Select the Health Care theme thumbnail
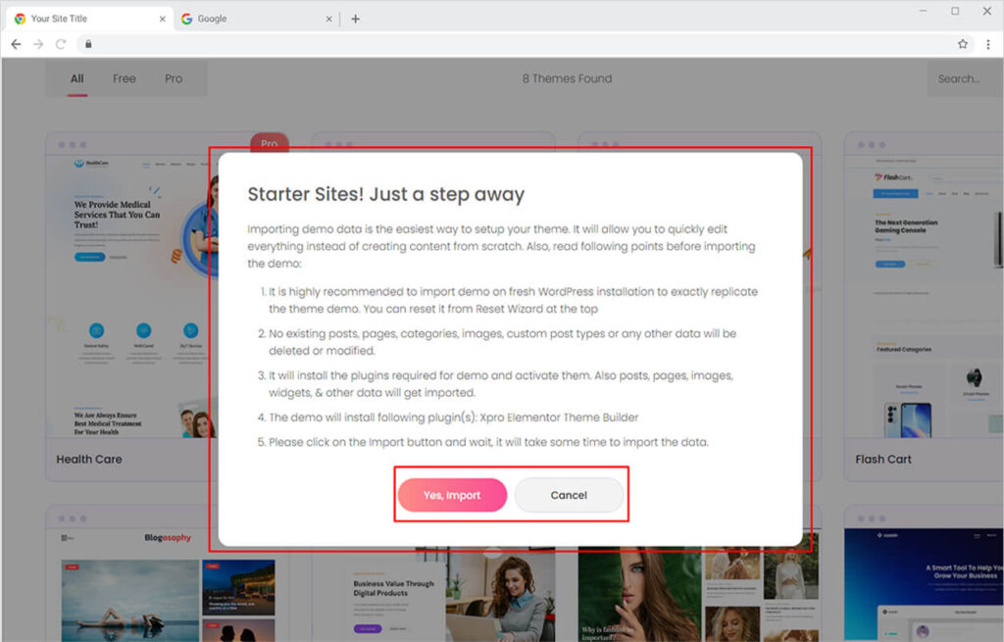 tap(127, 294)
